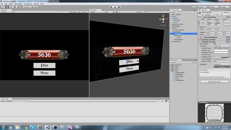Add entry with On Click plus button
231x130 pixels.
[225, 78]
